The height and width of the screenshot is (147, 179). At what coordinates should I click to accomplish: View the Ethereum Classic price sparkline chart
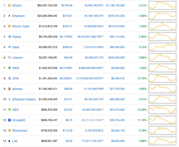point(162,99)
